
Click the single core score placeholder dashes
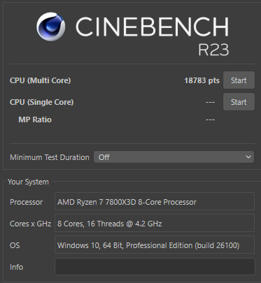211,102
